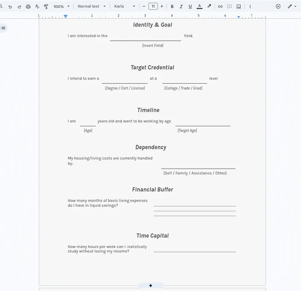Insert image icon
Viewport: 301px width, 291px height.
239,7
